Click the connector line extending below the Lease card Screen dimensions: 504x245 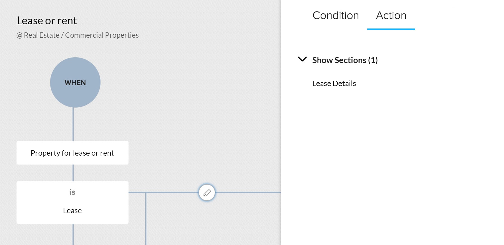pyautogui.click(x=73, y=234)
